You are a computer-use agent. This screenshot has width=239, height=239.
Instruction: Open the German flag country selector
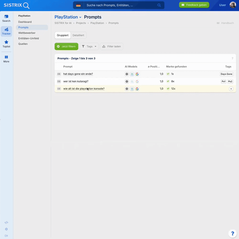tap(78, 5)
